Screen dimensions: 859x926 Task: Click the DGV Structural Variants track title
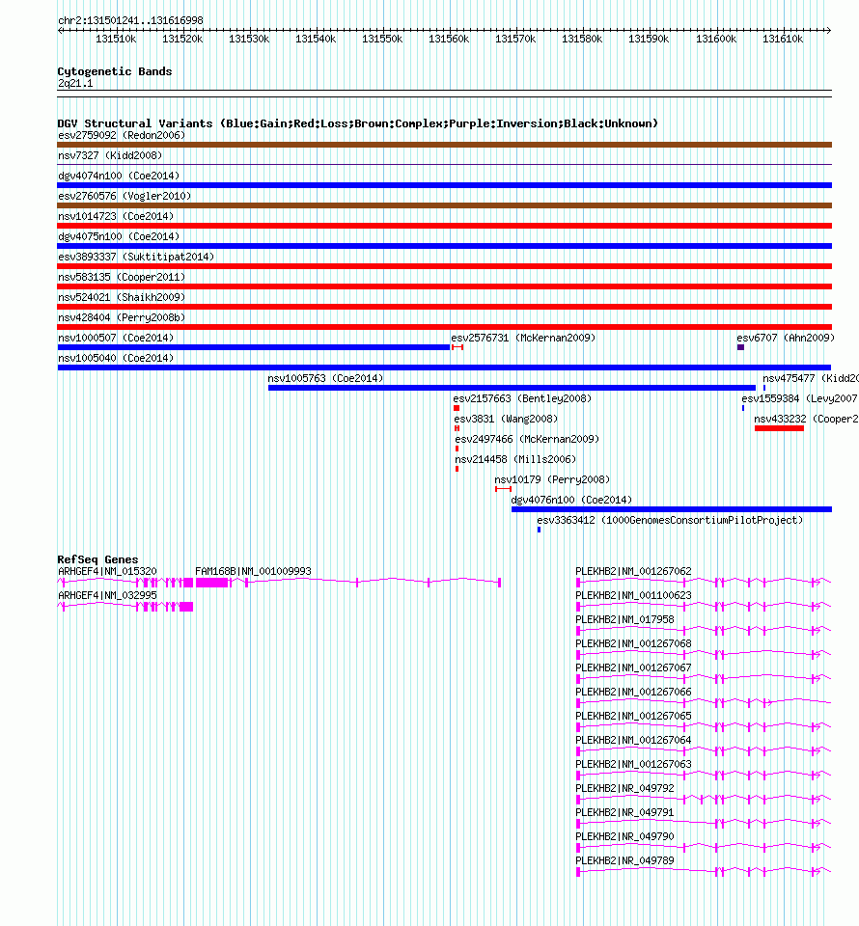click(357, 123)
